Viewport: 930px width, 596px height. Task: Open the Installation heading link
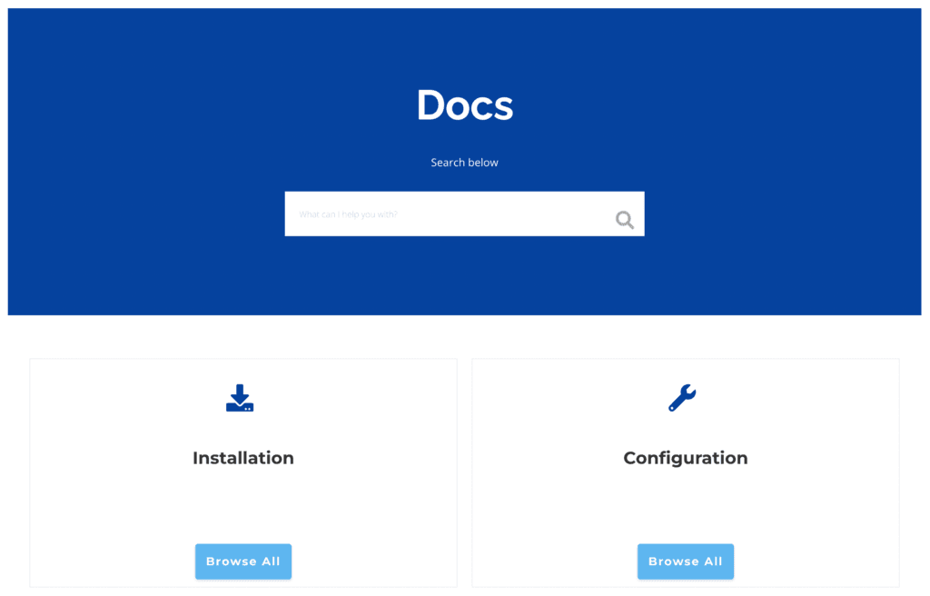coord(242,458)
